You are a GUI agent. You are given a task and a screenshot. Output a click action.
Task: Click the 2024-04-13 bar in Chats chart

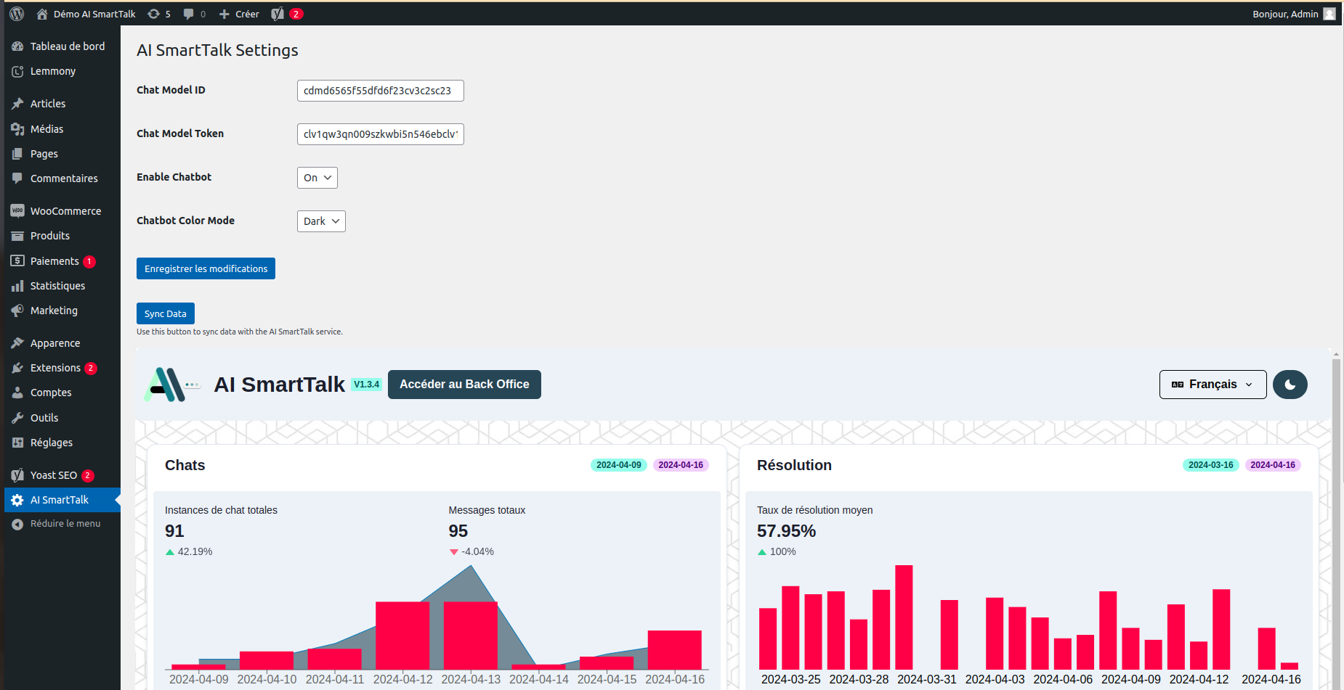(471, 636)
